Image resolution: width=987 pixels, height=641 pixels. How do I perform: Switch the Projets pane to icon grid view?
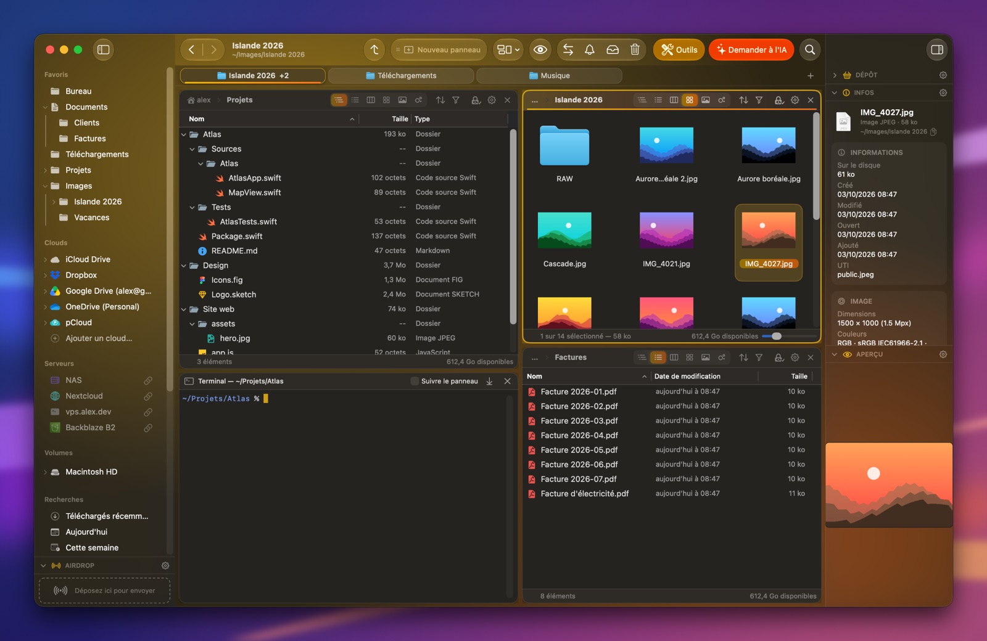click(386, 100)
